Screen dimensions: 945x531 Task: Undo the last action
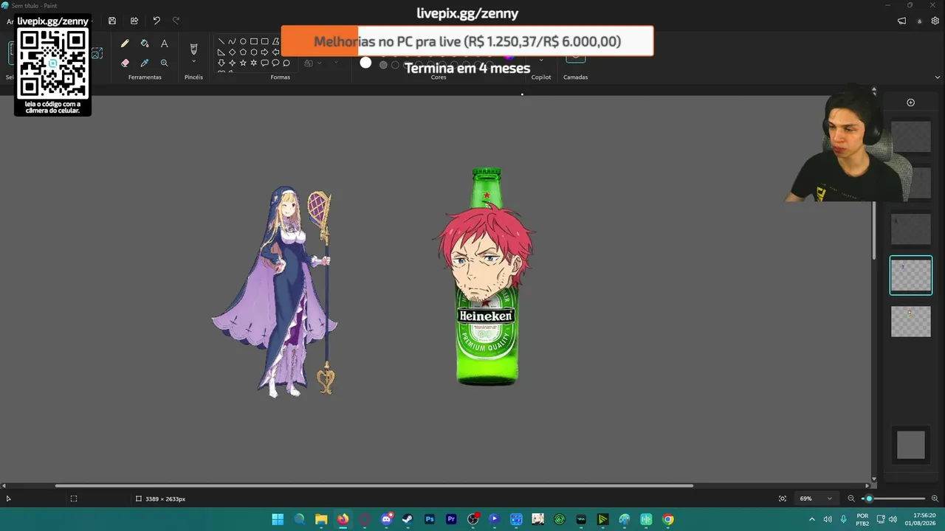(x=157, y=21)
